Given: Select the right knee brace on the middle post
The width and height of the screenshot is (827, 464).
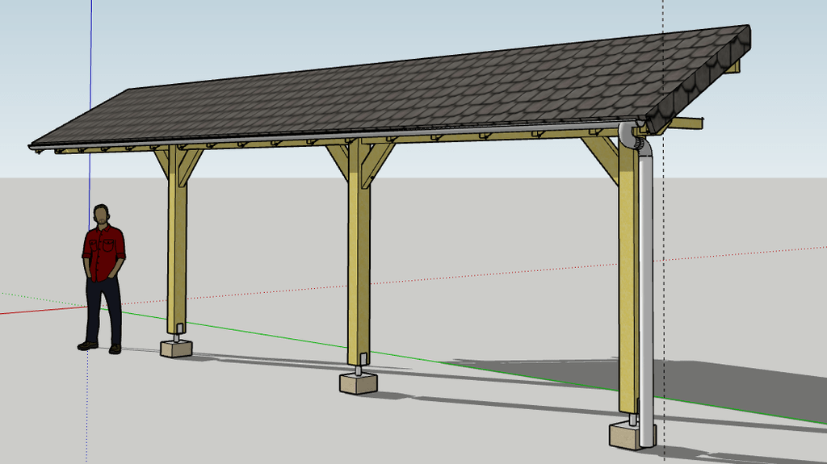Looking at the screenshot, I should 378,165.
